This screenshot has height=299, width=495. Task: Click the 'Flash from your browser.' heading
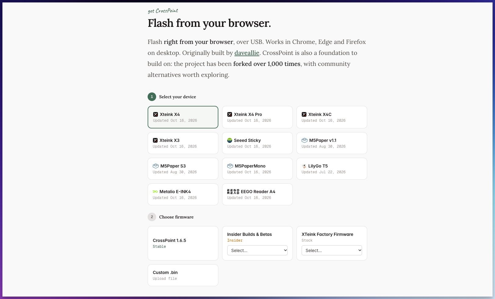pyautogui.click(x=209, y=23)
